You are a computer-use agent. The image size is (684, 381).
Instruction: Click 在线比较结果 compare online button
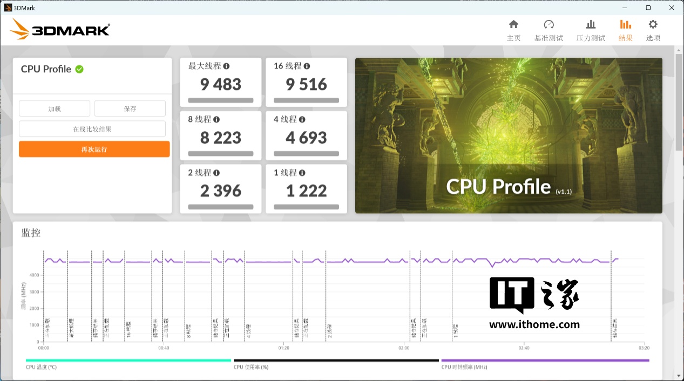tap(92, 129)
